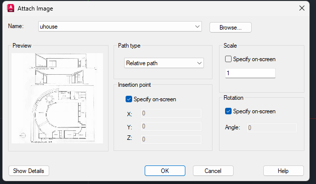Enable Scale Specify on-screen checkbox
Image resolution: width=316 pixels, height=184 pixels.
click(x=228, y=59)
